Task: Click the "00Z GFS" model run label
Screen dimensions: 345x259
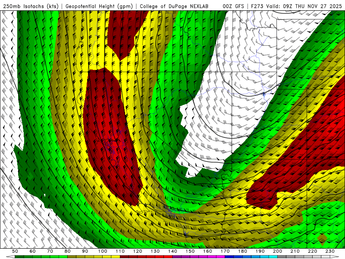Action: point(233,6)
